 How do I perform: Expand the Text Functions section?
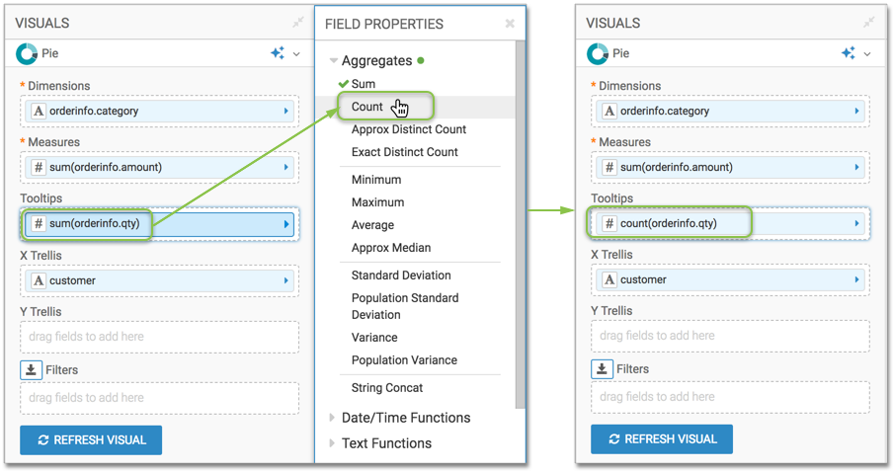pos(333,443)
